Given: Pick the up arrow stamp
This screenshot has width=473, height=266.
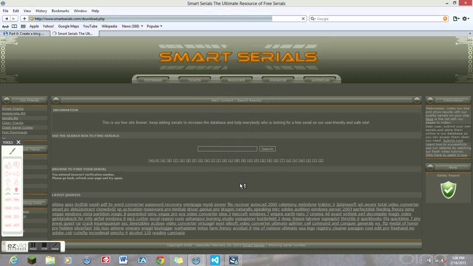Looking at the screenshot, I should (8, 182).
